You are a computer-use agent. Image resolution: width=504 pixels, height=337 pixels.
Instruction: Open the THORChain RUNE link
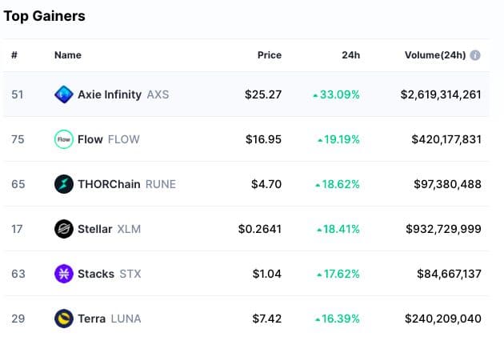pos(126,184)
